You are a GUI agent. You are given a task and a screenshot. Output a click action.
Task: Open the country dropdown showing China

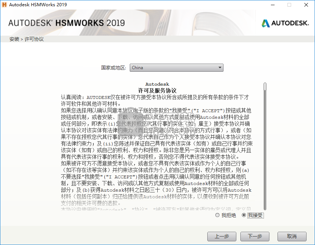(173, 68)
